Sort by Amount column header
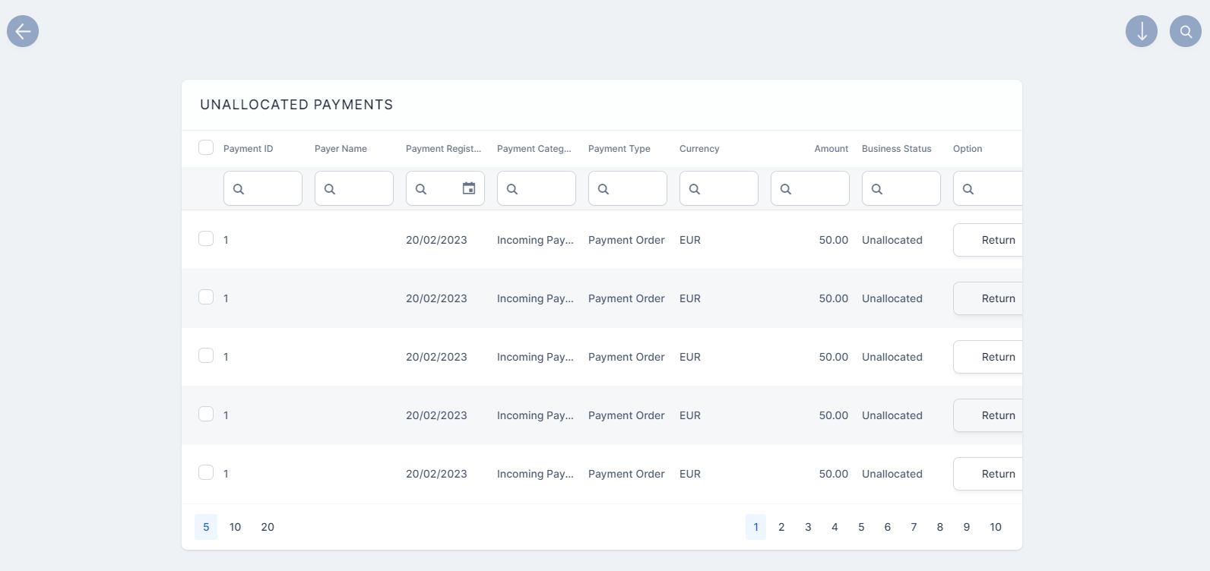1210x571 pixels. click(x=831, y=149)
